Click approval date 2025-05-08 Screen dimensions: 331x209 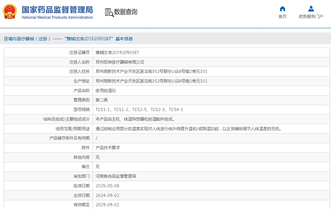click(107, 186)
